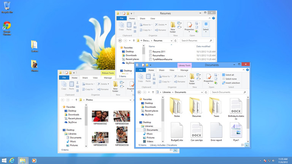Collapse the ribbon in Resumes window
Viewport: 292px width, 164px height.
point(209,18)
